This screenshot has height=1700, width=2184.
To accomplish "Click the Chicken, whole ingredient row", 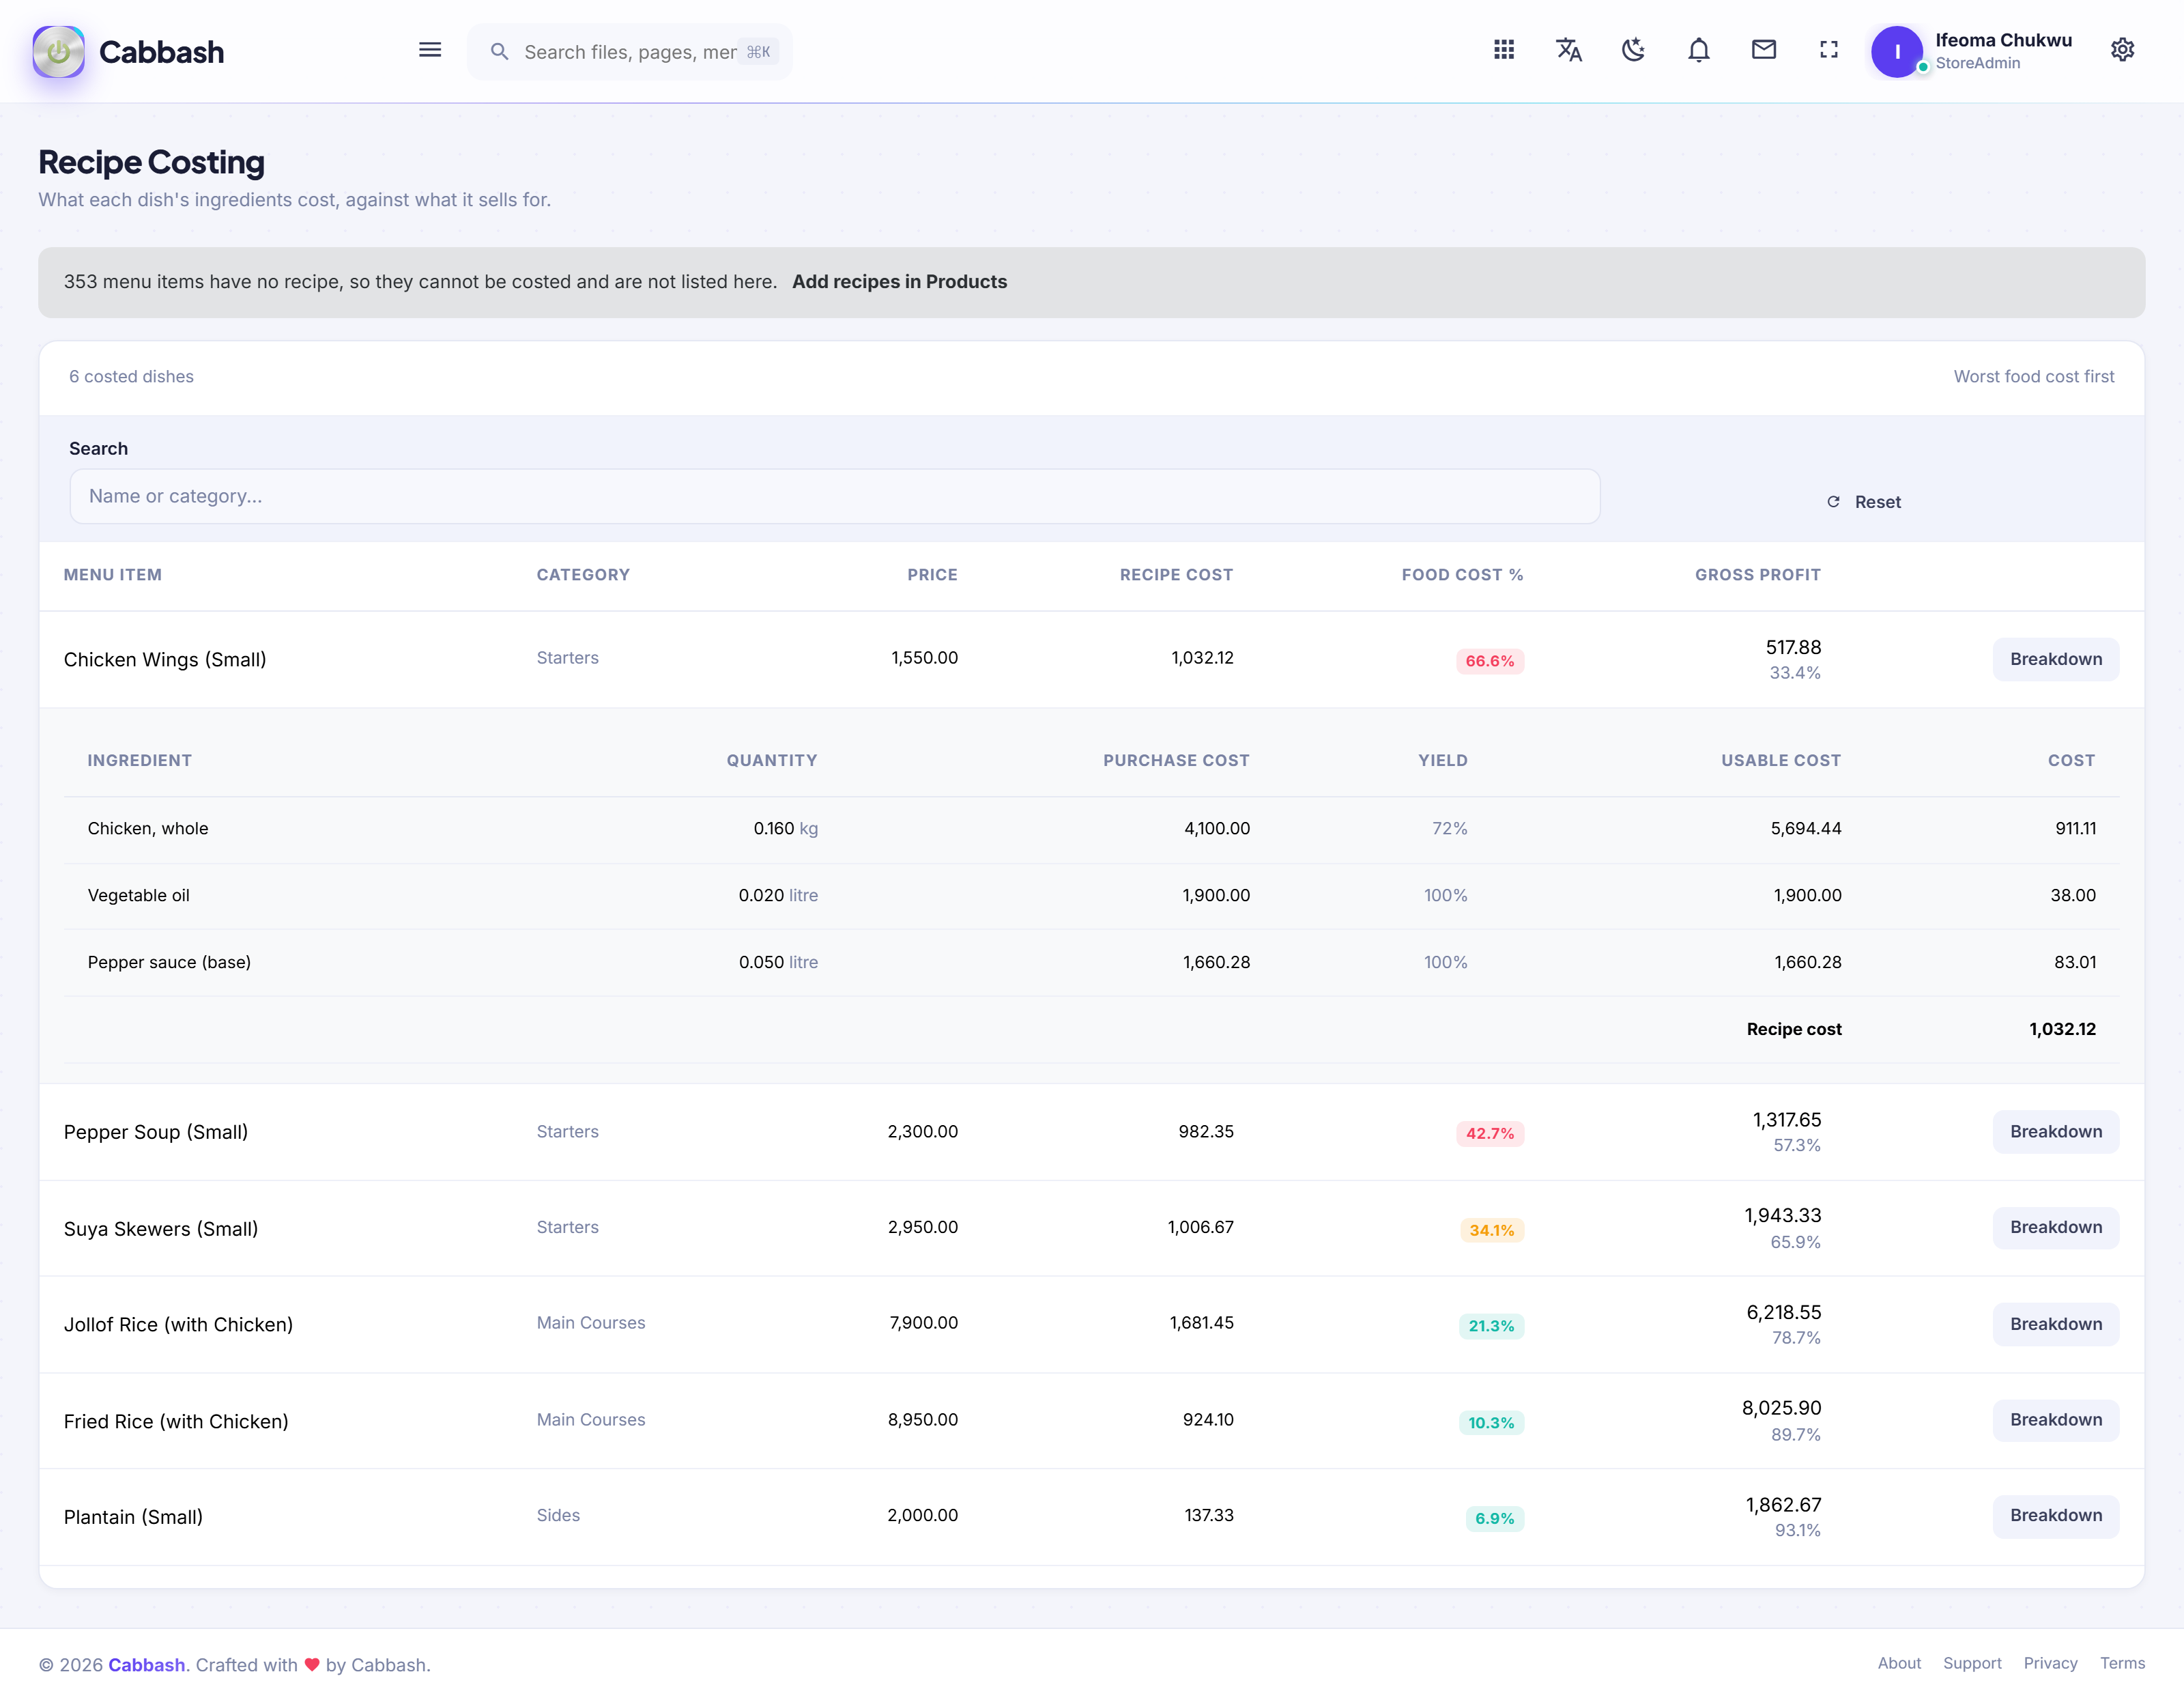I will (1091, 830).
